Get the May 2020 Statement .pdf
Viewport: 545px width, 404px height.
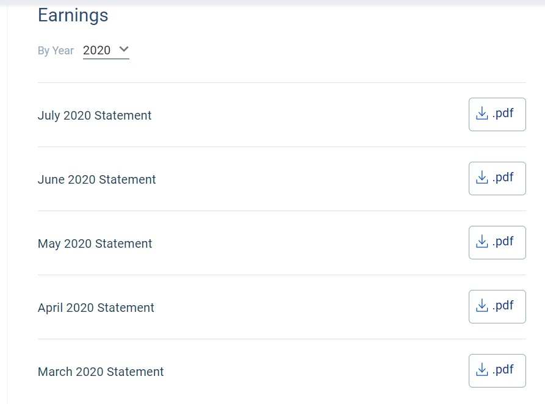[497, 243]
